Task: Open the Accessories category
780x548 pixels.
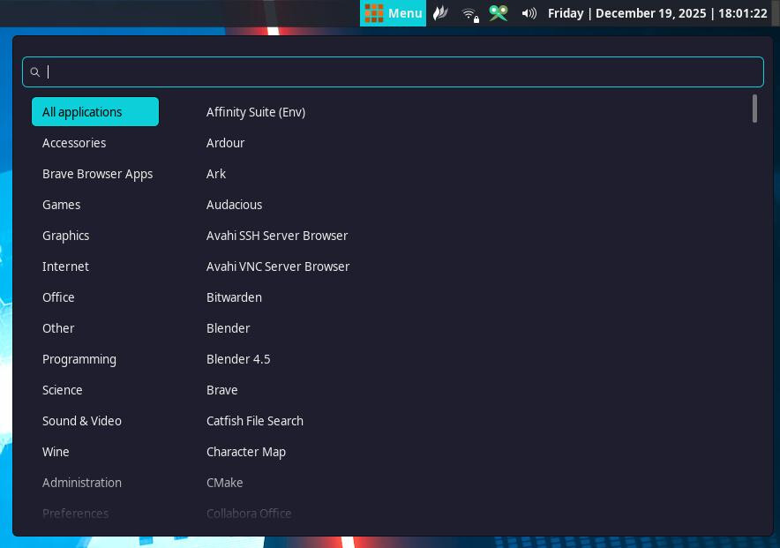Action: [74, 143]
